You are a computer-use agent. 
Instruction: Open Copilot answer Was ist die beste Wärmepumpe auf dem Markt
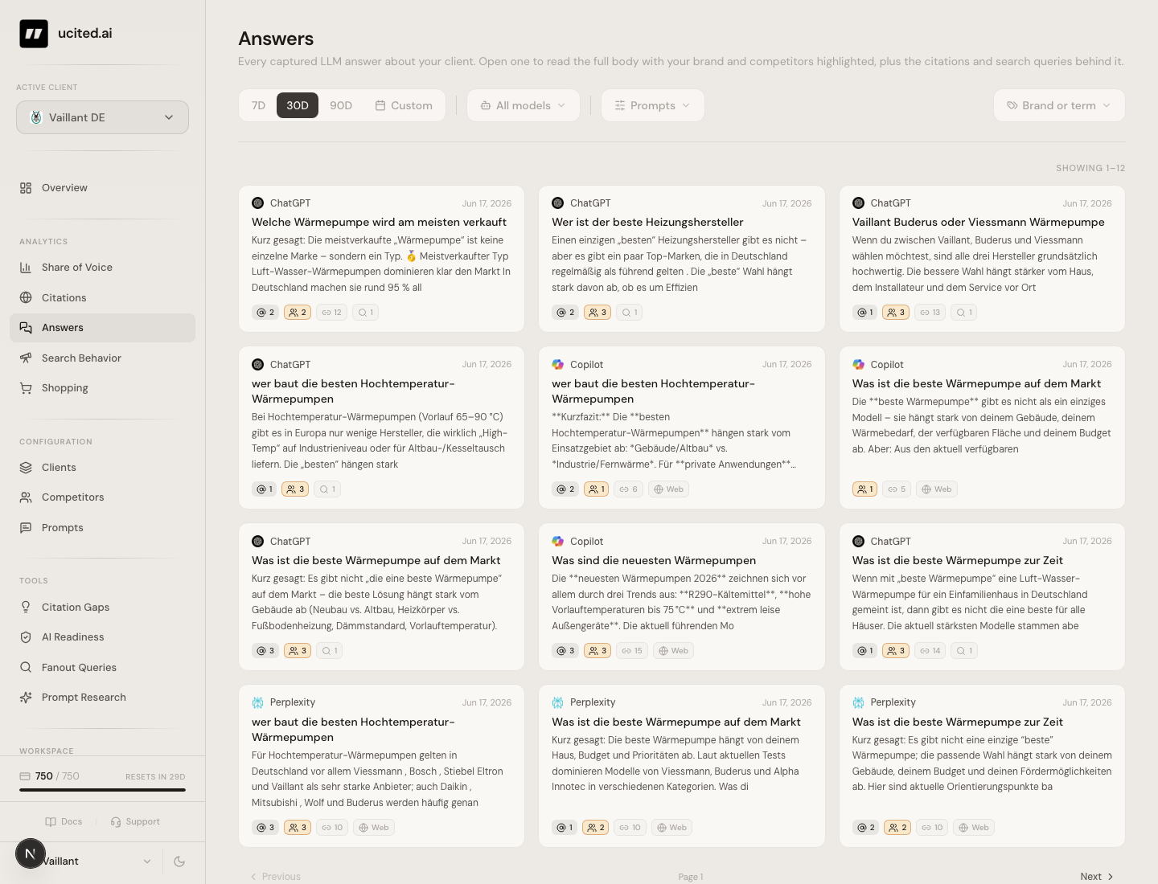pyautogui.click(x=982, y=428)
